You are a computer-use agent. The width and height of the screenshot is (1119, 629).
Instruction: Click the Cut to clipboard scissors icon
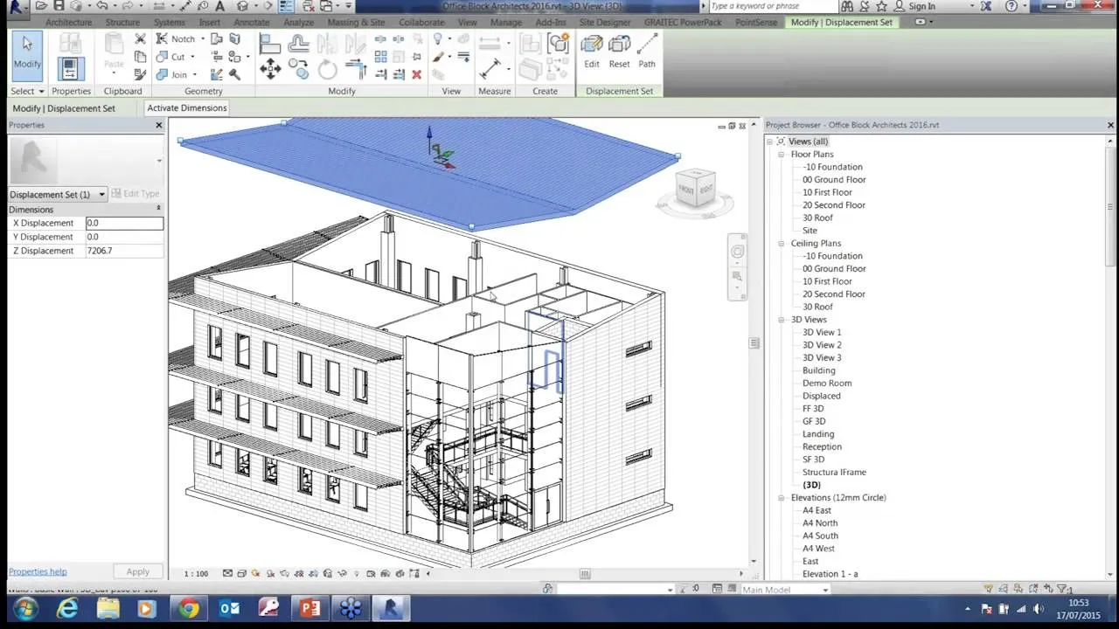tap(140, 39)
